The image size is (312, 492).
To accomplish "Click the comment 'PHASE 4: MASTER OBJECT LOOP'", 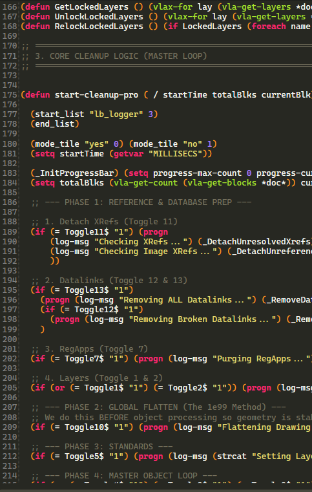I will 131,476.
